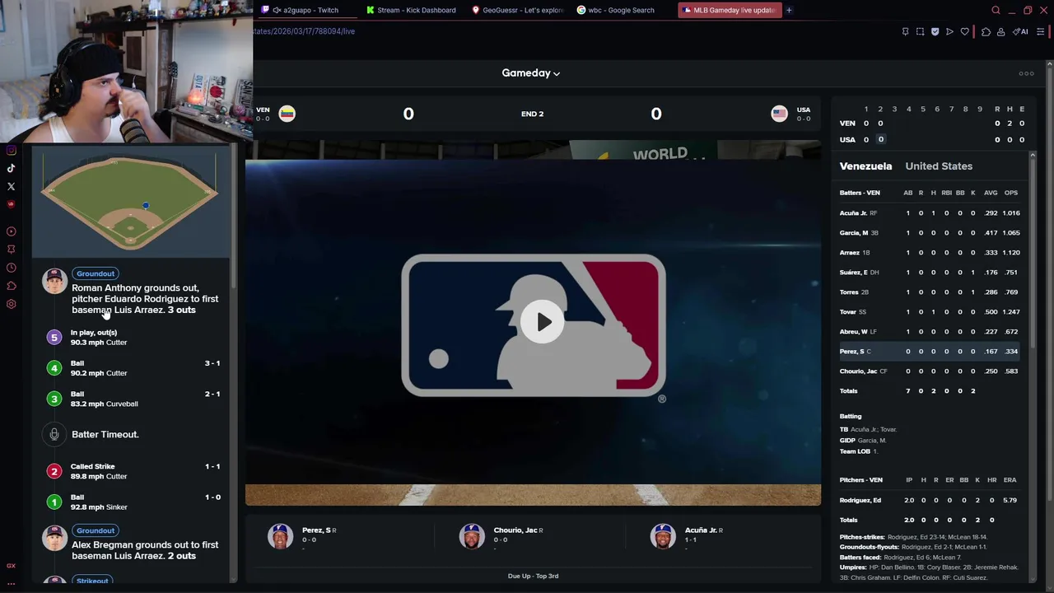Expand the Gameday dropdown
Screen dimensions: 1054x593
(531, 73)
